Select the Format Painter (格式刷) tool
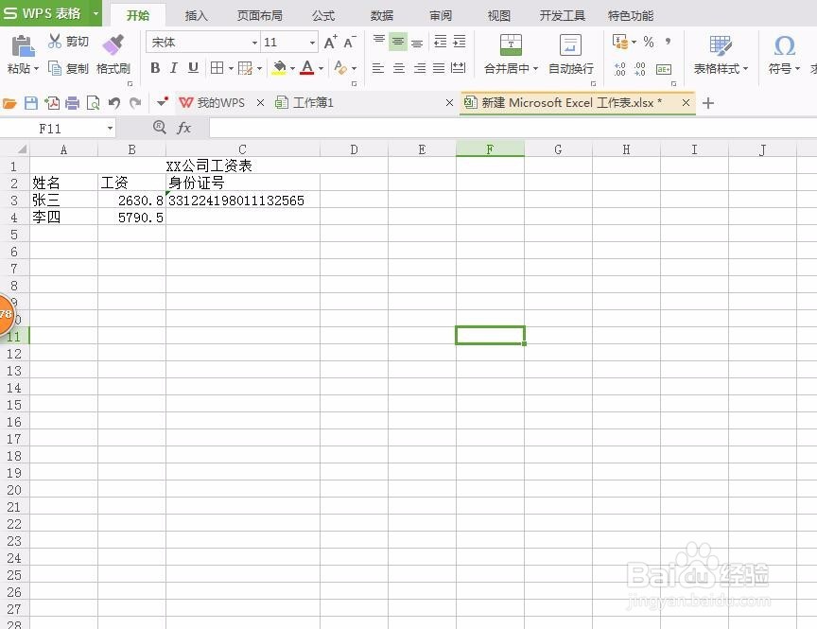The image size is (817, 629). (113, 57)
